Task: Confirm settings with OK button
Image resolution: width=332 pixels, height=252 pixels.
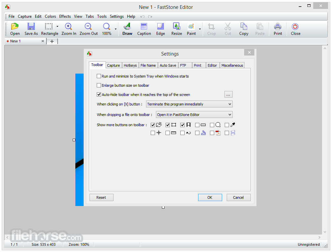Action: pyautogui.click(x=210, y=197)
